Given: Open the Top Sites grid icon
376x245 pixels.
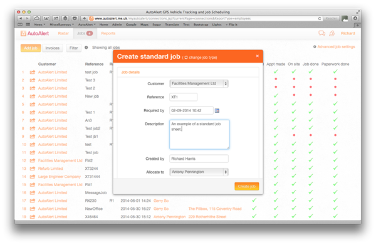Looking at the screenshot, I should [28, 24].
